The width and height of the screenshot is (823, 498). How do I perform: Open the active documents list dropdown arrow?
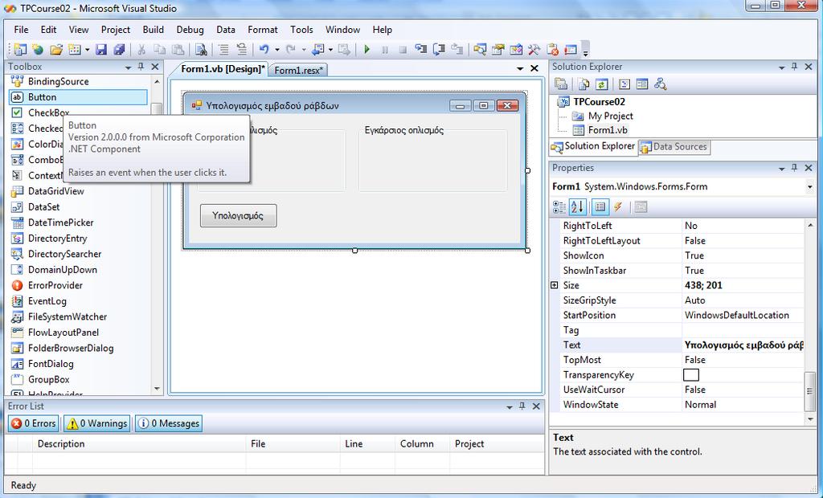click(x=520, y=69)
